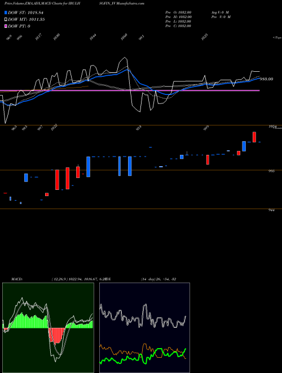Image resolution: width=282 pixels, height=373 pixels.
Task: Click the 1054 axis label on candlestick chart
Action: (x=272, y=127)
